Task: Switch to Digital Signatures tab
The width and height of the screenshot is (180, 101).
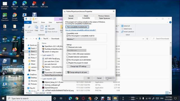Action: click(x=104, y=18)
